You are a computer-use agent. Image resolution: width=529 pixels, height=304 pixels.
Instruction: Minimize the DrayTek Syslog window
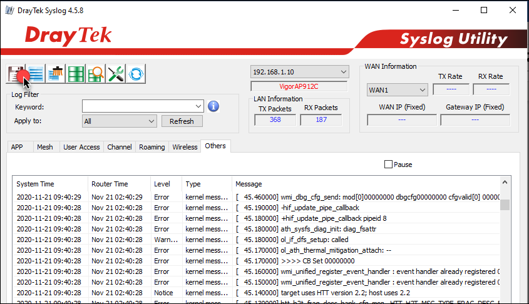click(456, 10)
